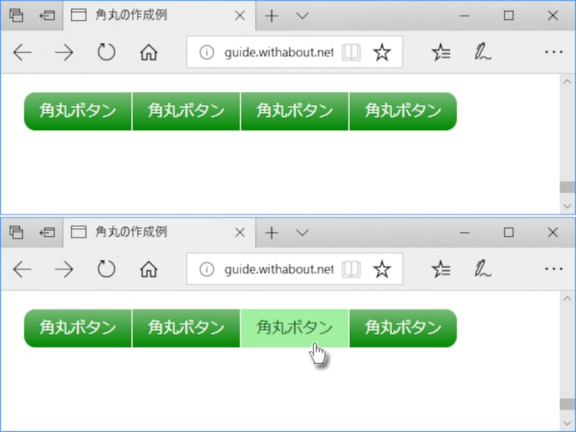The height and width of the screenshot is (432, 576).
Task: Click the site information icon in address bar
Action: [x=205, y=52]
